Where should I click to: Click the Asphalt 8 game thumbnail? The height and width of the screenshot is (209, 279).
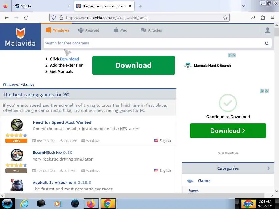click(17, 185)
